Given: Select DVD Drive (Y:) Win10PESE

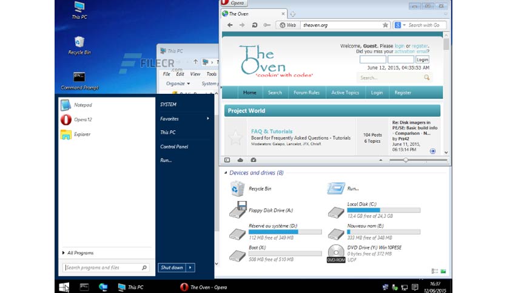Looking at the screenshot, I should coord(364,253).
